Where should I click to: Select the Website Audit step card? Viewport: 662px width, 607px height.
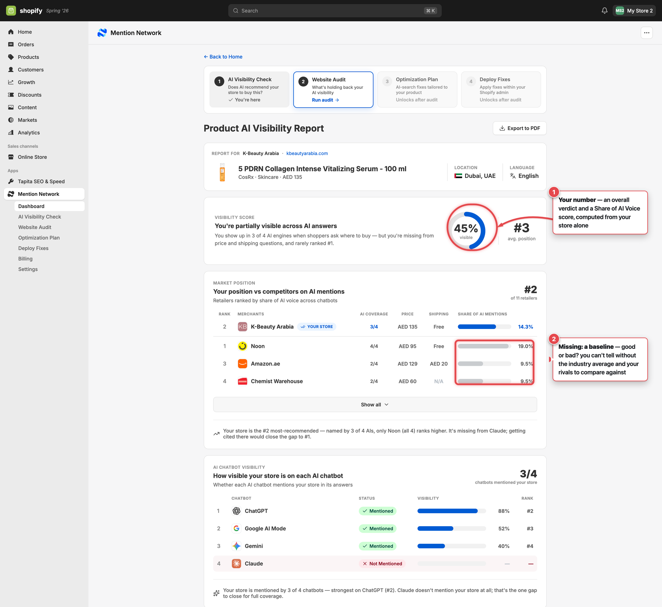(333, 89)
